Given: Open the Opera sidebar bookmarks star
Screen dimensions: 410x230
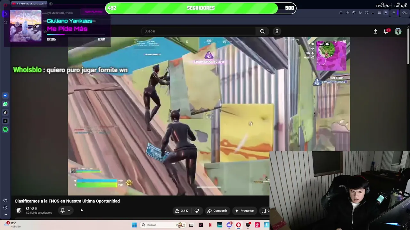Looking at the screenshot, I should pos(5,22).
